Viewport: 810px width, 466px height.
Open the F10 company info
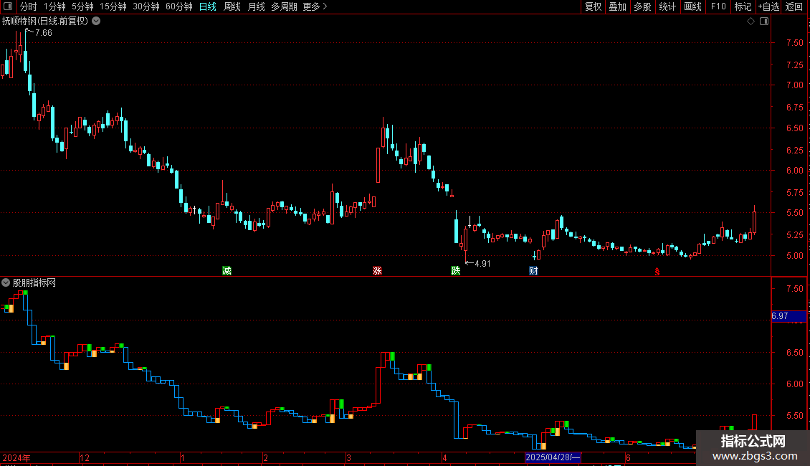click(x=718, y=6)
